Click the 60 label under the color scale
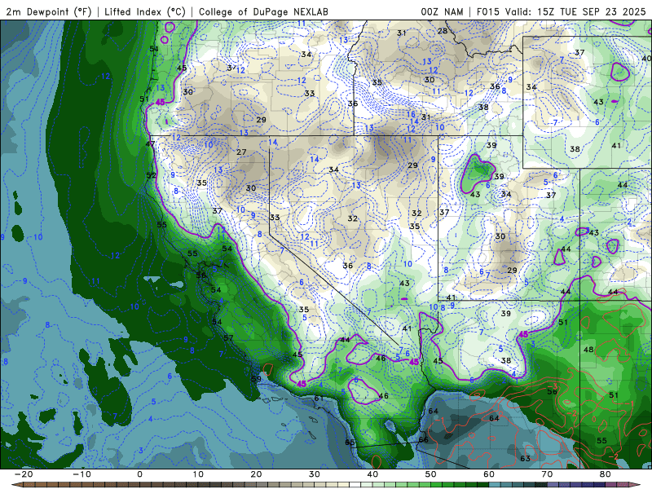 [x=489, y=474]
